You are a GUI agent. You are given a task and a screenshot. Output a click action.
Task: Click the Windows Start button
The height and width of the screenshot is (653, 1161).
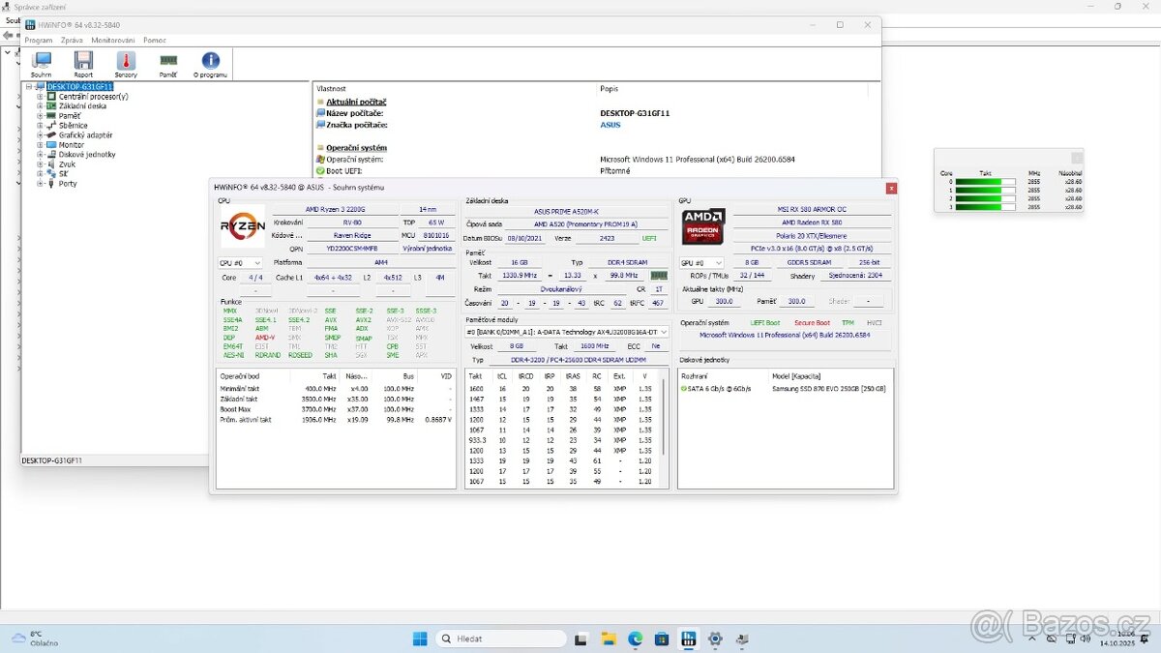(x=419, y=638)
